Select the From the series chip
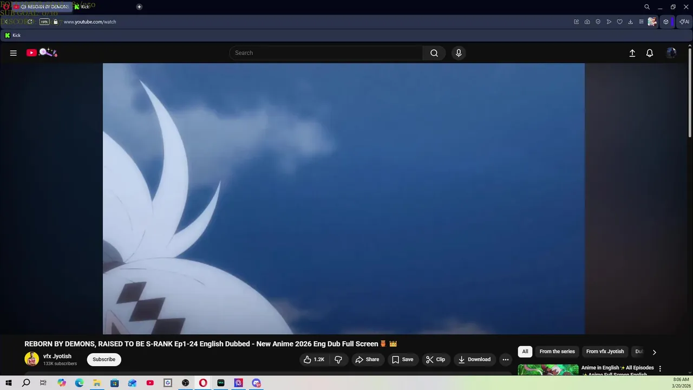The height and width of the screenshot is (390, 693). (557, 352)
